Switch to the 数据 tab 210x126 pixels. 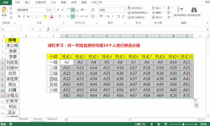point(63,2)
